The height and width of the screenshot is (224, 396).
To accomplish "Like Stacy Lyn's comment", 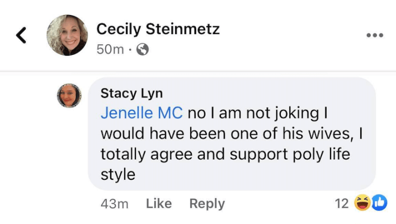I will 158,204.
